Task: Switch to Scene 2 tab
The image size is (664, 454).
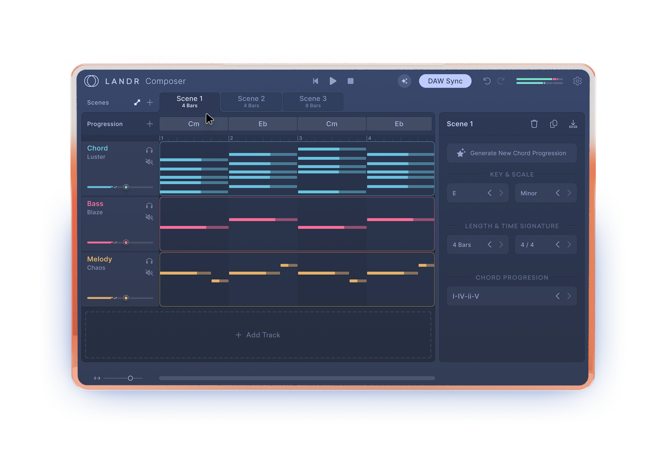Action: click(251, 102)
